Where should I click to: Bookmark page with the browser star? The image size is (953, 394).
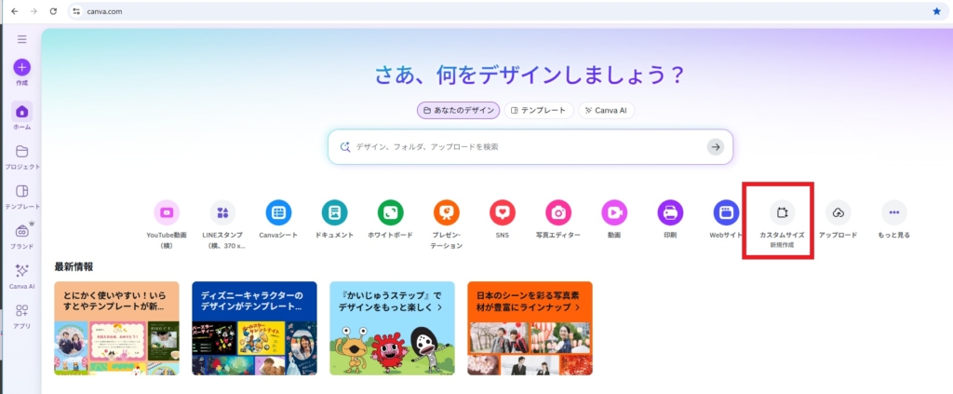[x=936, y=11]
